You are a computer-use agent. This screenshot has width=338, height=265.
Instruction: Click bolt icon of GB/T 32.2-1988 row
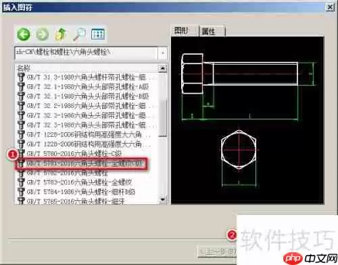[x=21, y=106]
